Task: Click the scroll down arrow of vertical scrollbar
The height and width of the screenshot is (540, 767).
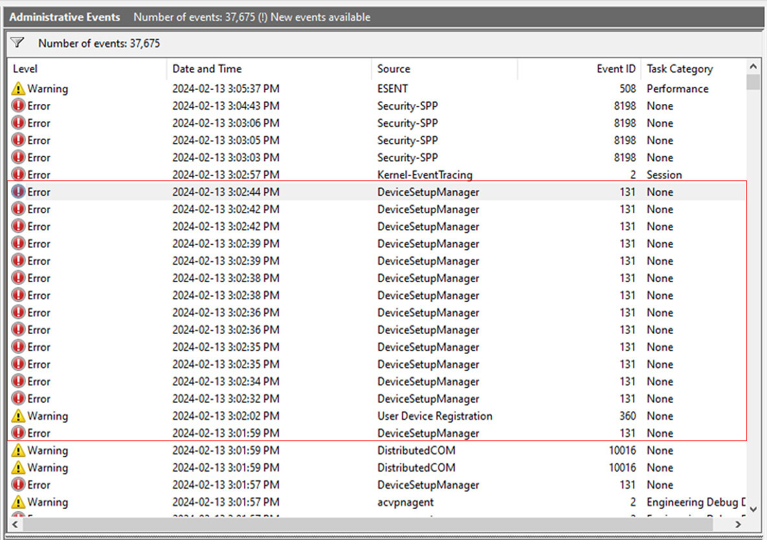Action: (753, 509)
